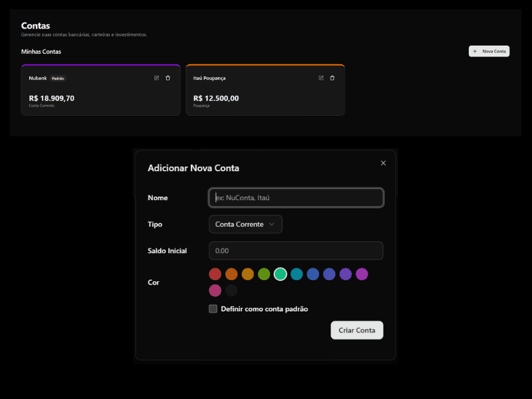Pick the red color swatch
This screenshot has width=532, height=399.
point(215,274)
